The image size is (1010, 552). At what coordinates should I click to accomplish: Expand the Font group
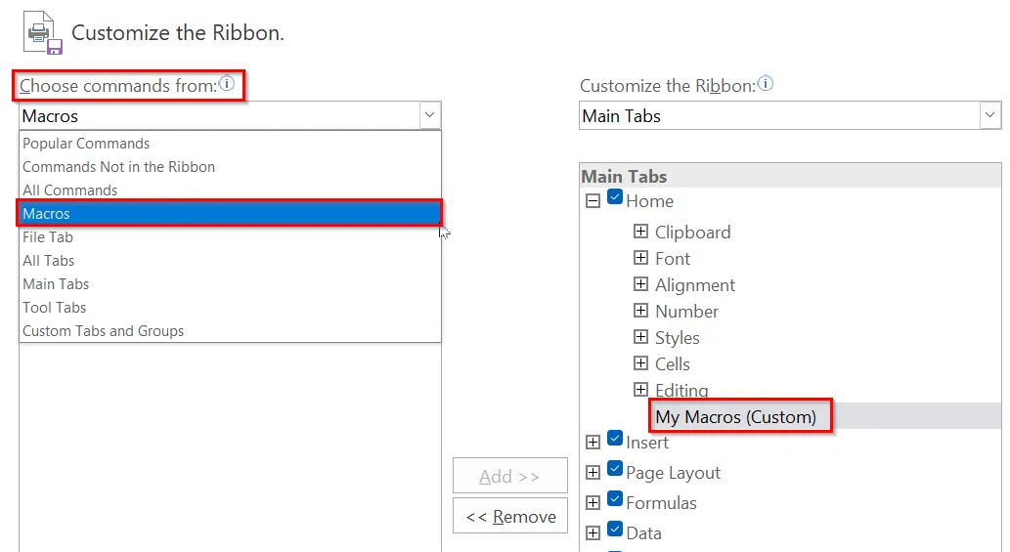pyautogui.click(x=640, y=257)
